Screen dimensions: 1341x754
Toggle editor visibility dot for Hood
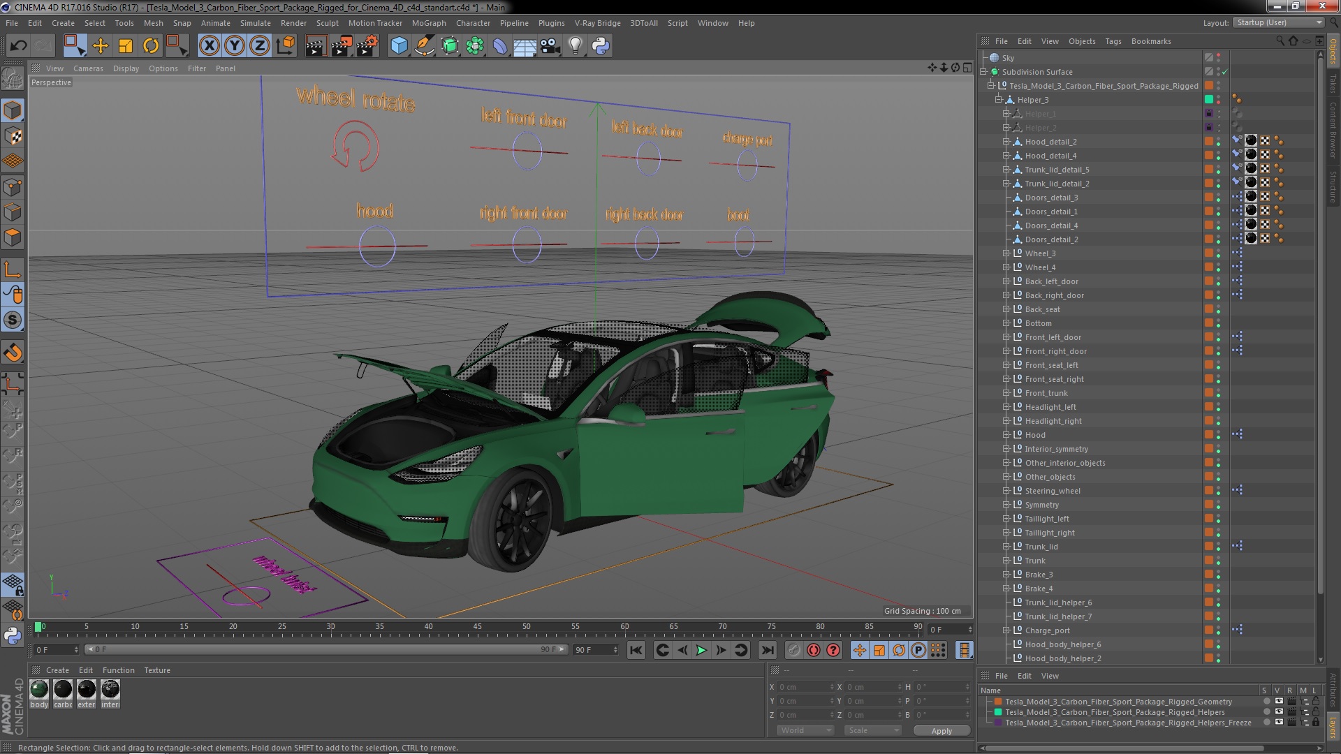[1219, 432]
